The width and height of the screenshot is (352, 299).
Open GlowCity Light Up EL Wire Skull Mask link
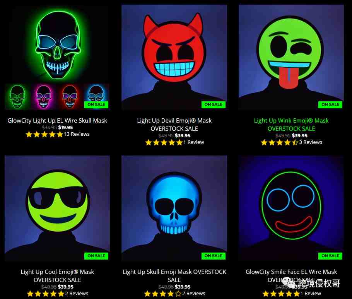point(57,121)
